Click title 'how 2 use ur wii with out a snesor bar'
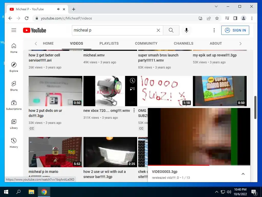 click(x=104, y=174)
